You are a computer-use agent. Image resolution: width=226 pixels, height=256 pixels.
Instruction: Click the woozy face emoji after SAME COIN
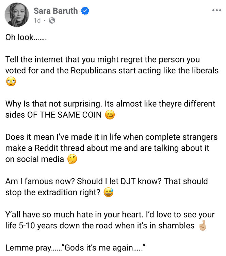[110, 115]
